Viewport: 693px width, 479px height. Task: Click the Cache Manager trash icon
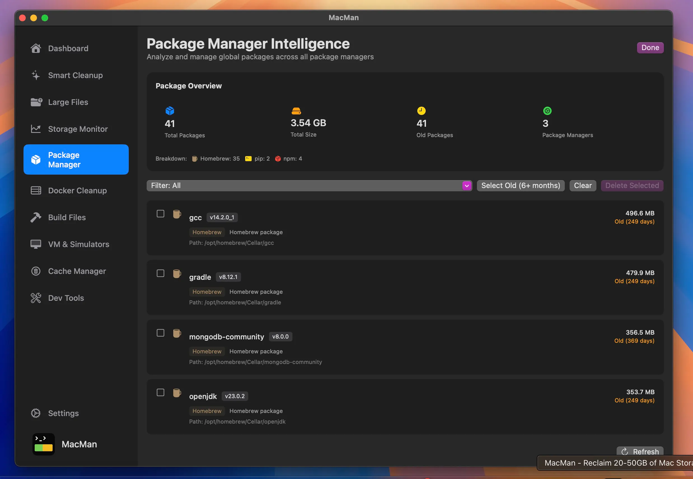click(36, 271)
